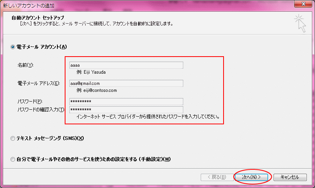
Task: Click the cursor sparkle icon in header
Action: 300,23
